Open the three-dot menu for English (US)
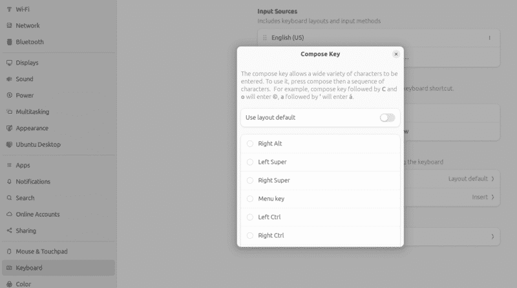 [x=489, y=38]
